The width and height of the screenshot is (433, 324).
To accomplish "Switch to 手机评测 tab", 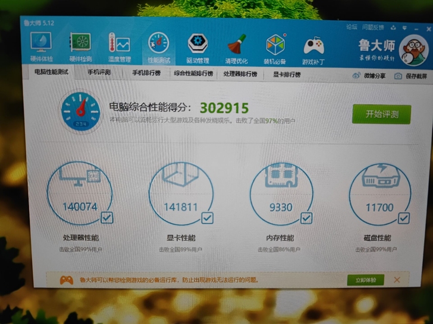I will click(x=99, y=72).
